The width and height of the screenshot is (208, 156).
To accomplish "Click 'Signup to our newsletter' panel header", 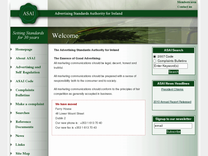I will [x=173, y=119].
